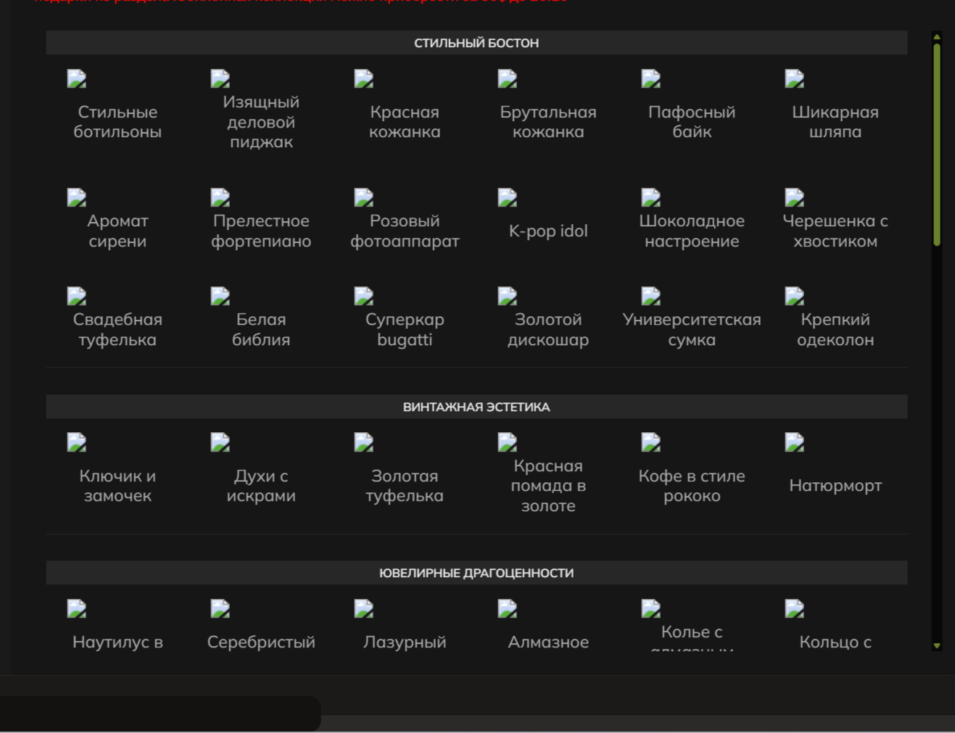
Task: Click the Черешенка с хвостиком label
Action: [x=835, y=231]
